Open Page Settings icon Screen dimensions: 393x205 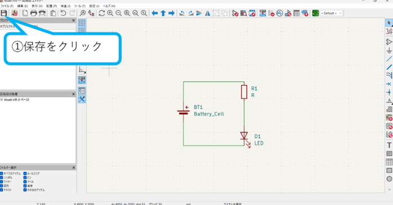pyautogui.click(x=25, y=13)
